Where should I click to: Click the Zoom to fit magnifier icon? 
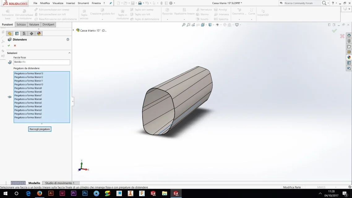(x=184, y=25)
